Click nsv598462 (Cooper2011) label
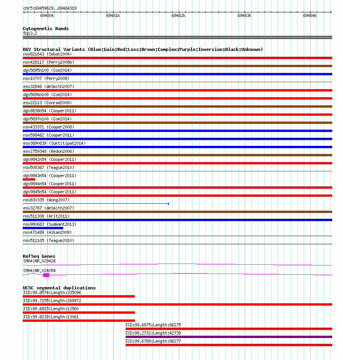 click(49, 135)
